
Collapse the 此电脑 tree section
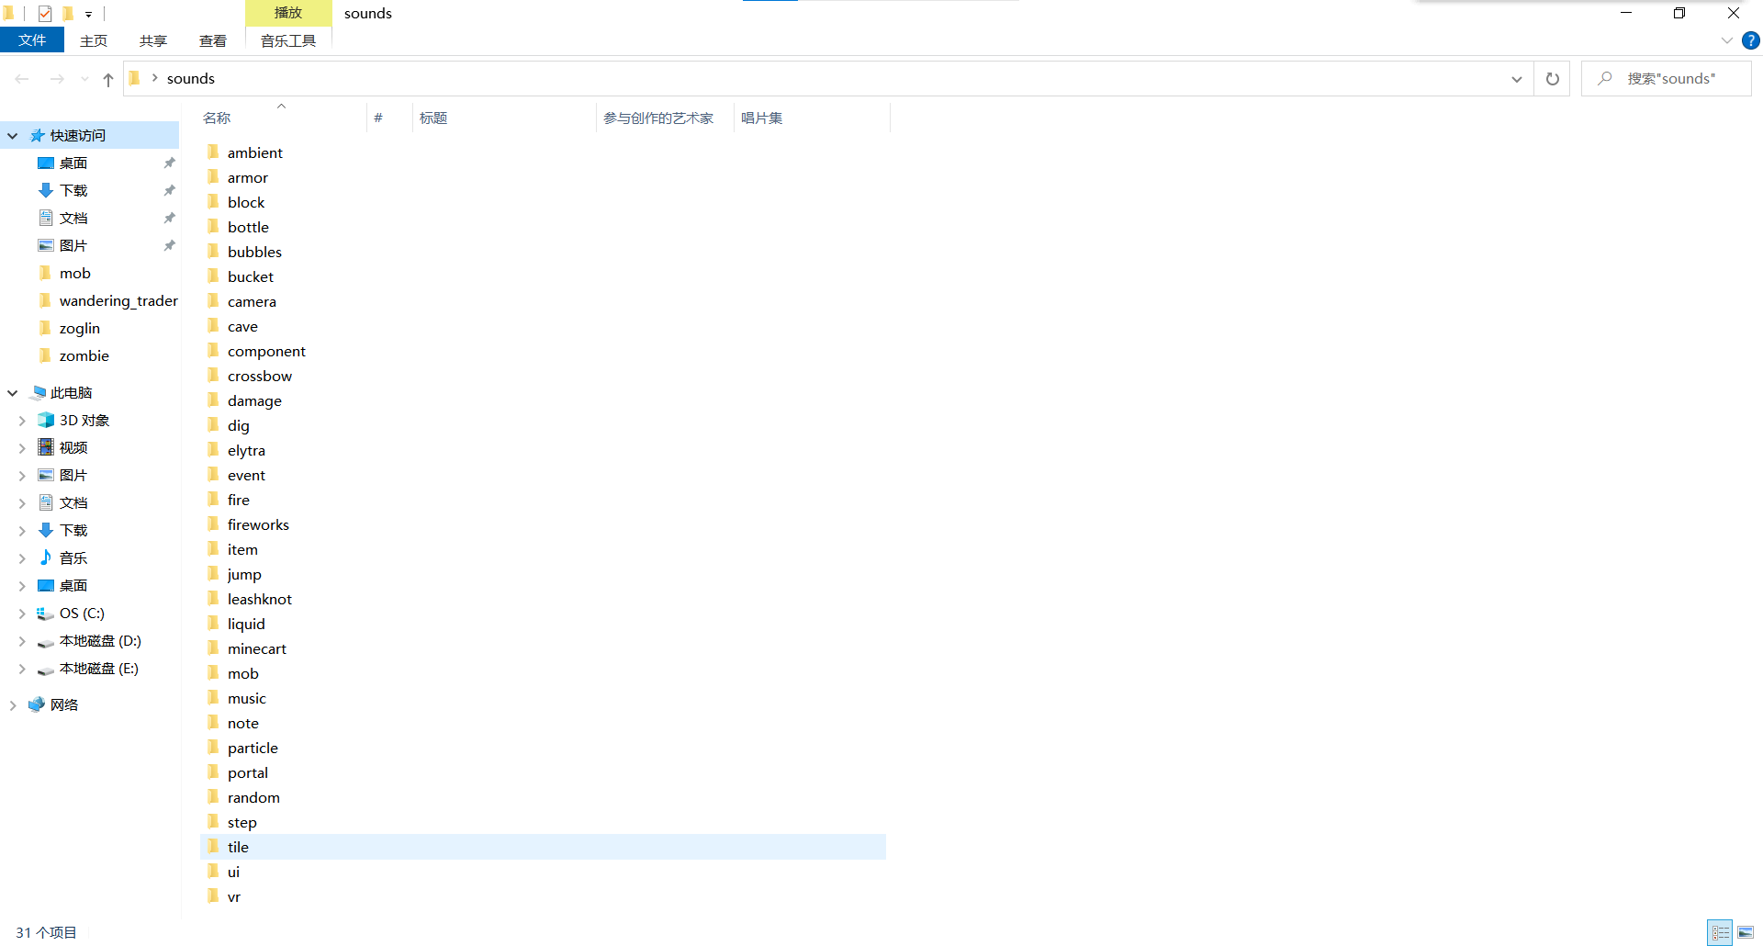[13, 393]
